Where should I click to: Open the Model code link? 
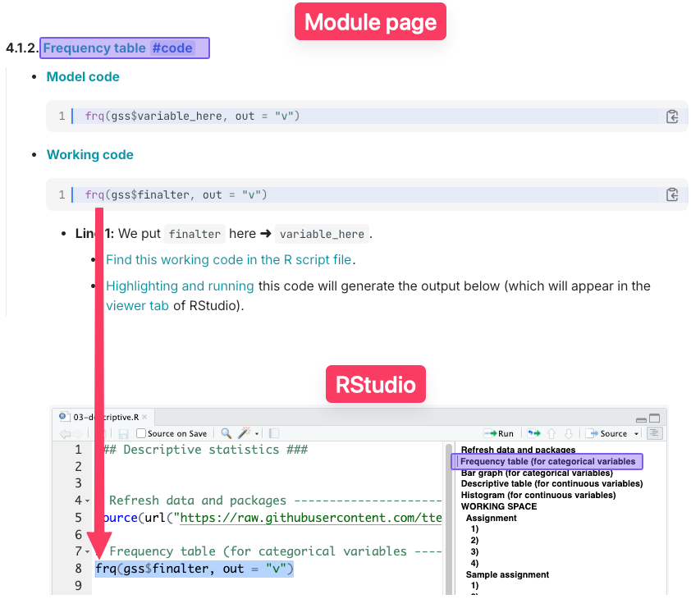[83, 76]
